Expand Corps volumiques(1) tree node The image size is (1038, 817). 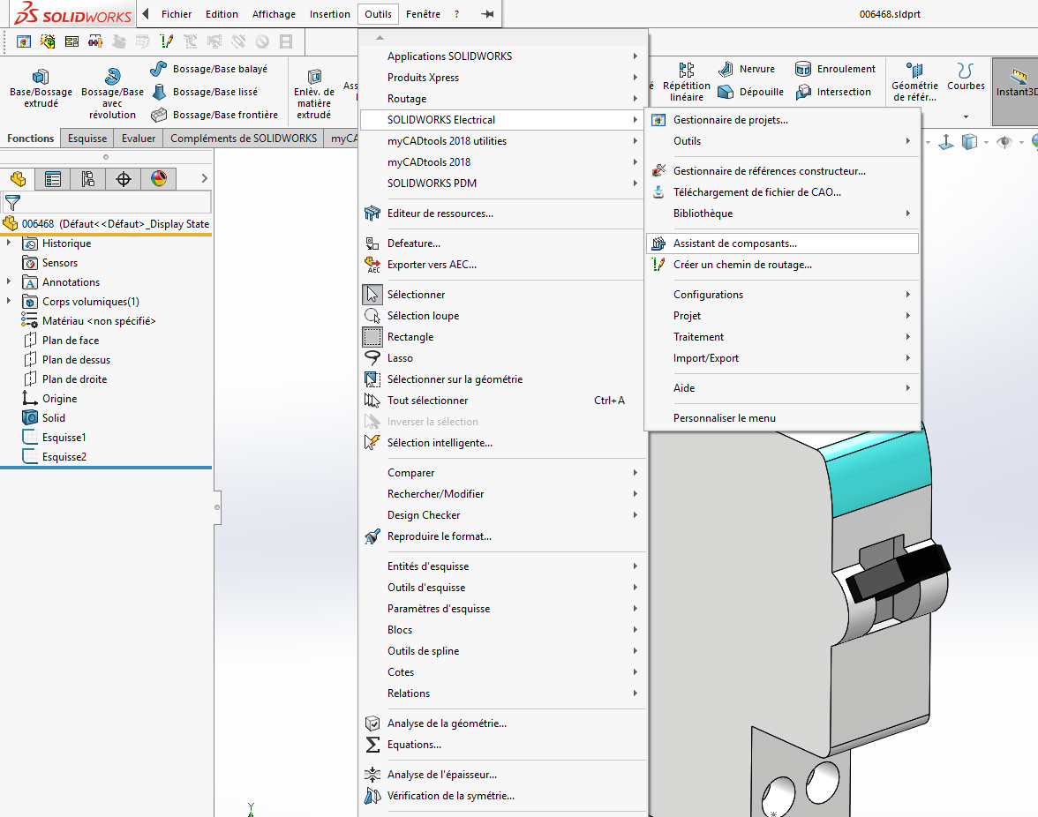(9, 301)
